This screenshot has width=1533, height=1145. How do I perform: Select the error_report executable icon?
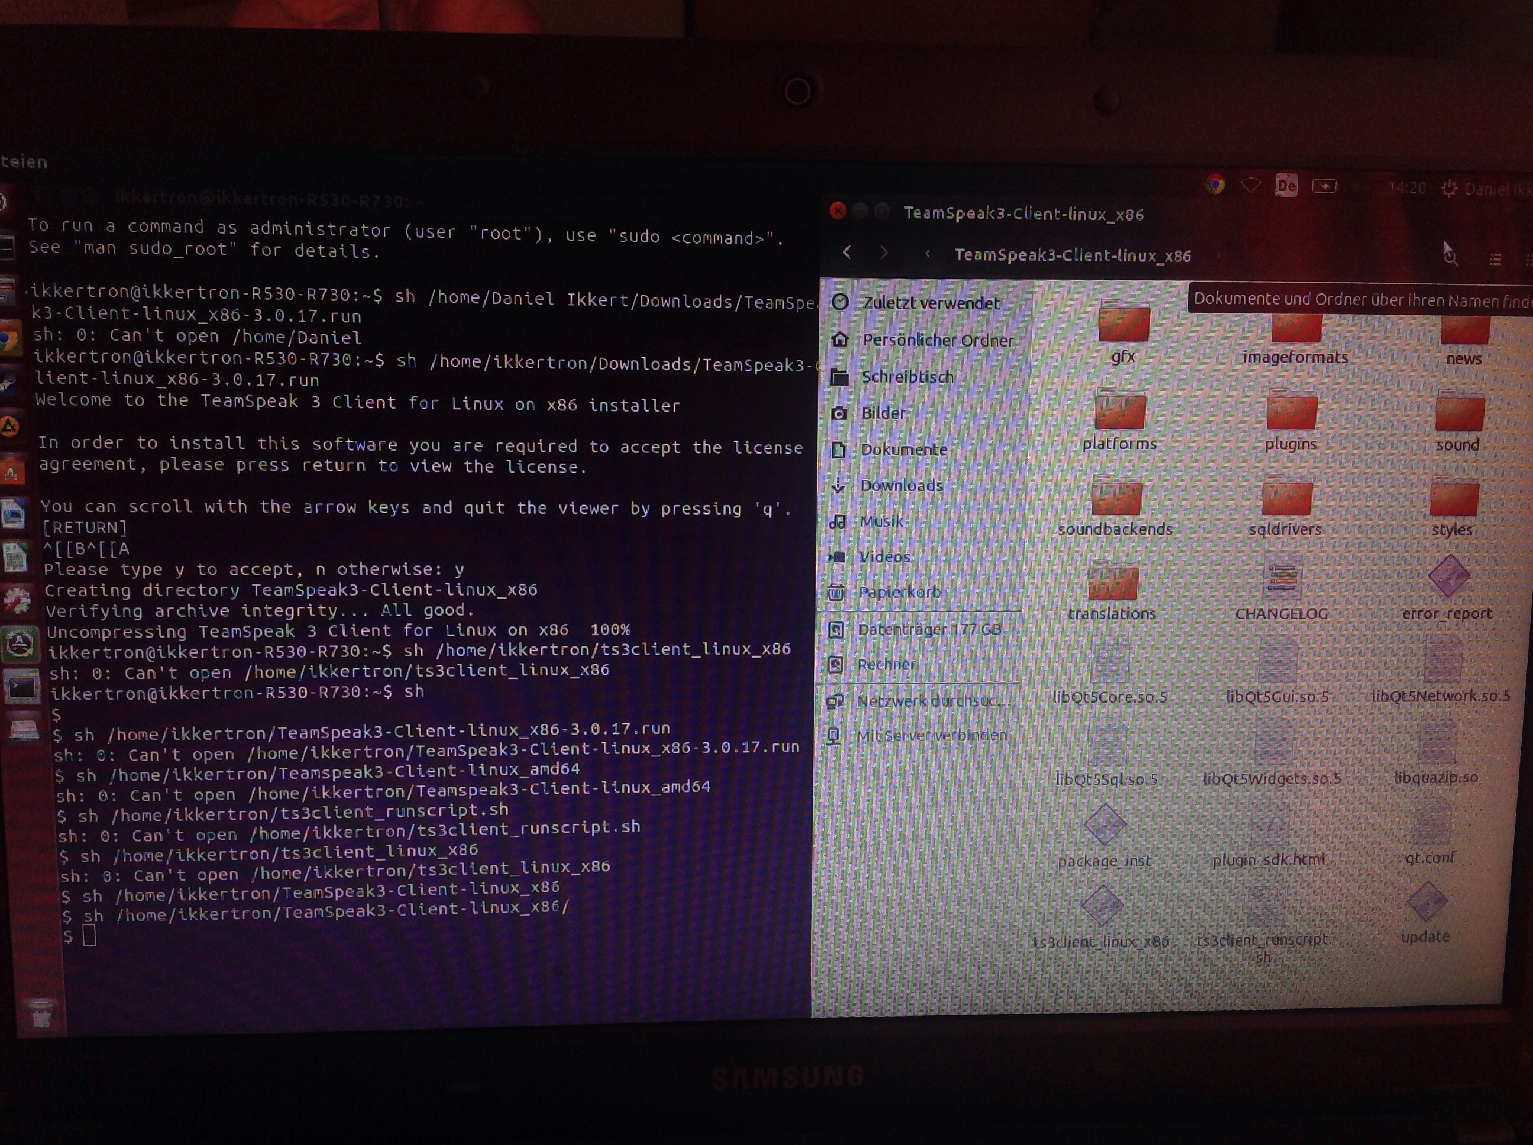coord(1448,577)
